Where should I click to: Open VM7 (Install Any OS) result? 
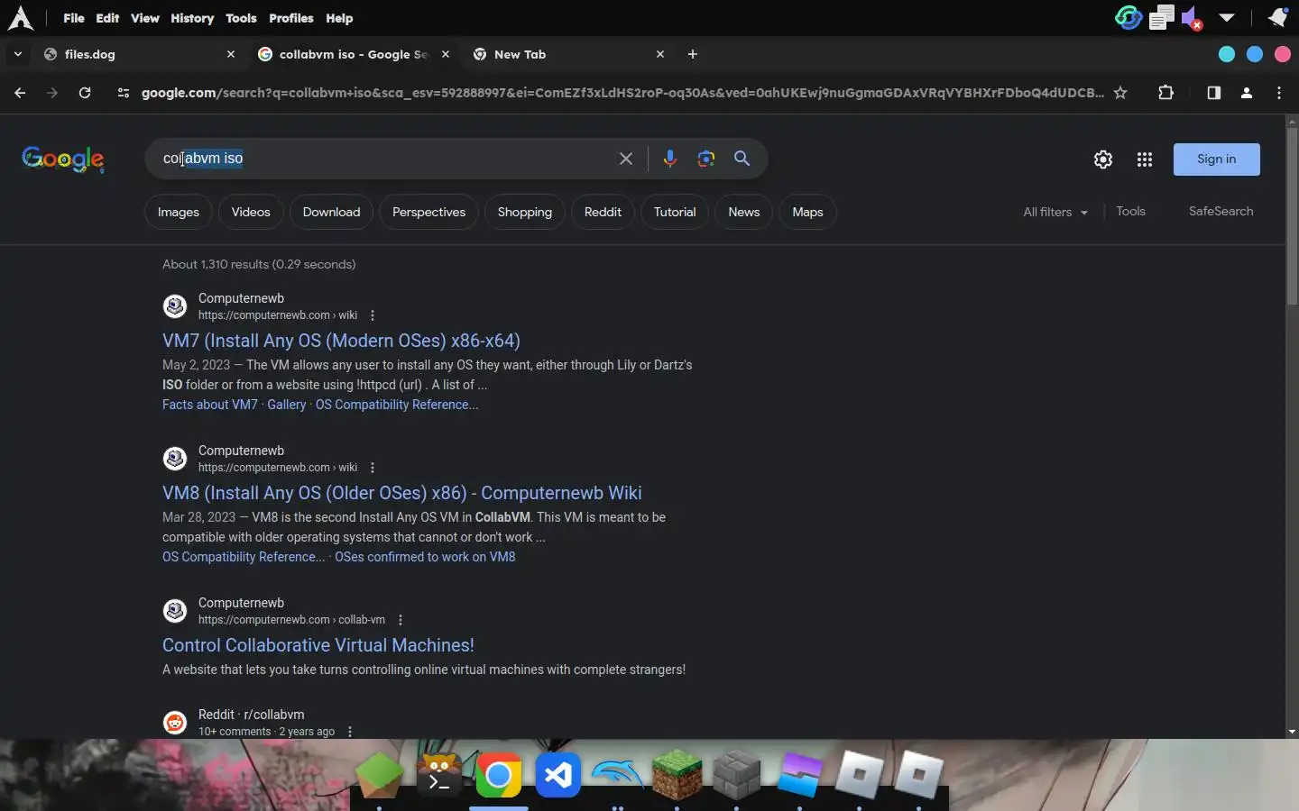[341, 341]
